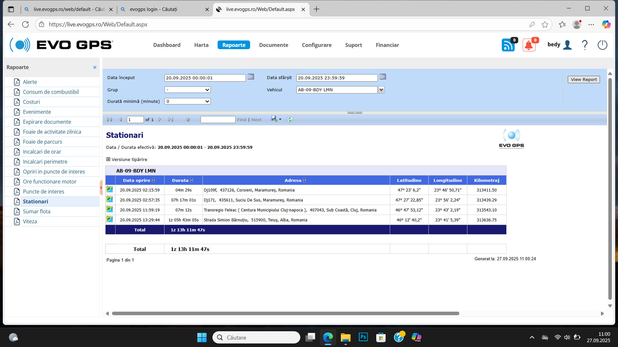Viewport: 618px width, 347px height.
Task: Sort table by Data oprire column
Action: [x=154, y=181]
